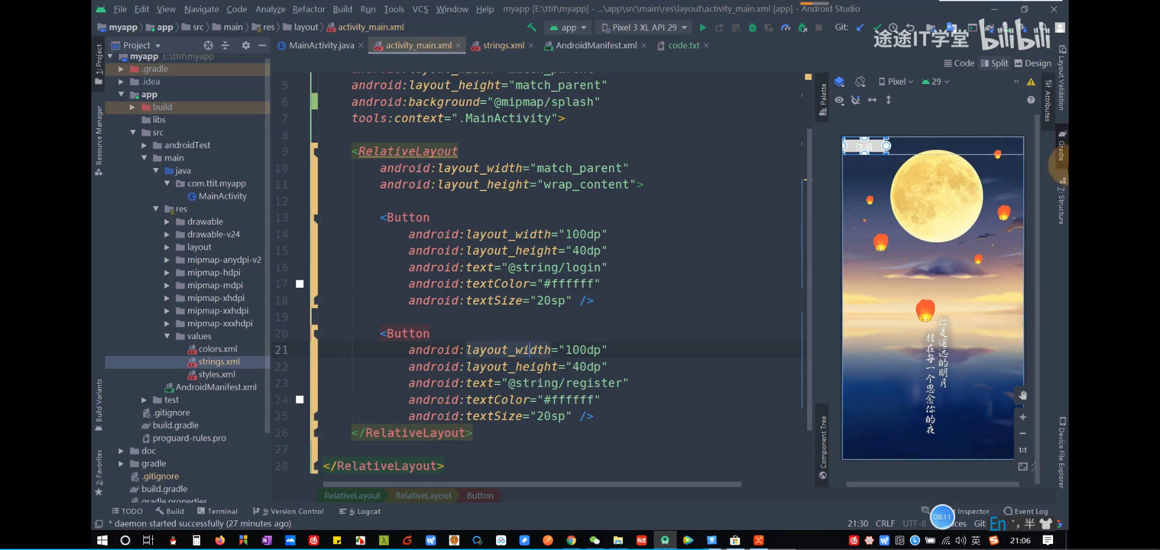
Task: Toggle the Autoconnect magnet icon
Action: [855, 100]
